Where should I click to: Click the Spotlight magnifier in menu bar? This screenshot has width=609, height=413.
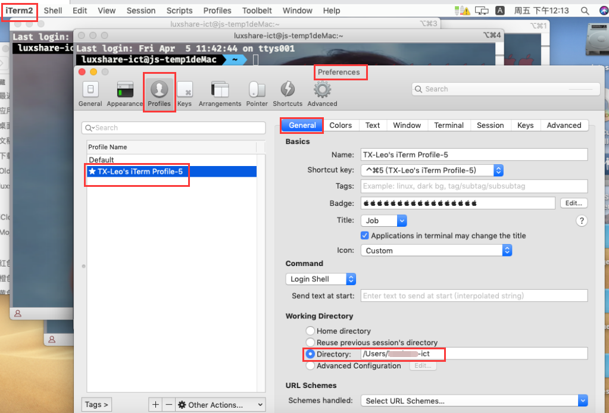pyautogui.click(x=585, y=11)
